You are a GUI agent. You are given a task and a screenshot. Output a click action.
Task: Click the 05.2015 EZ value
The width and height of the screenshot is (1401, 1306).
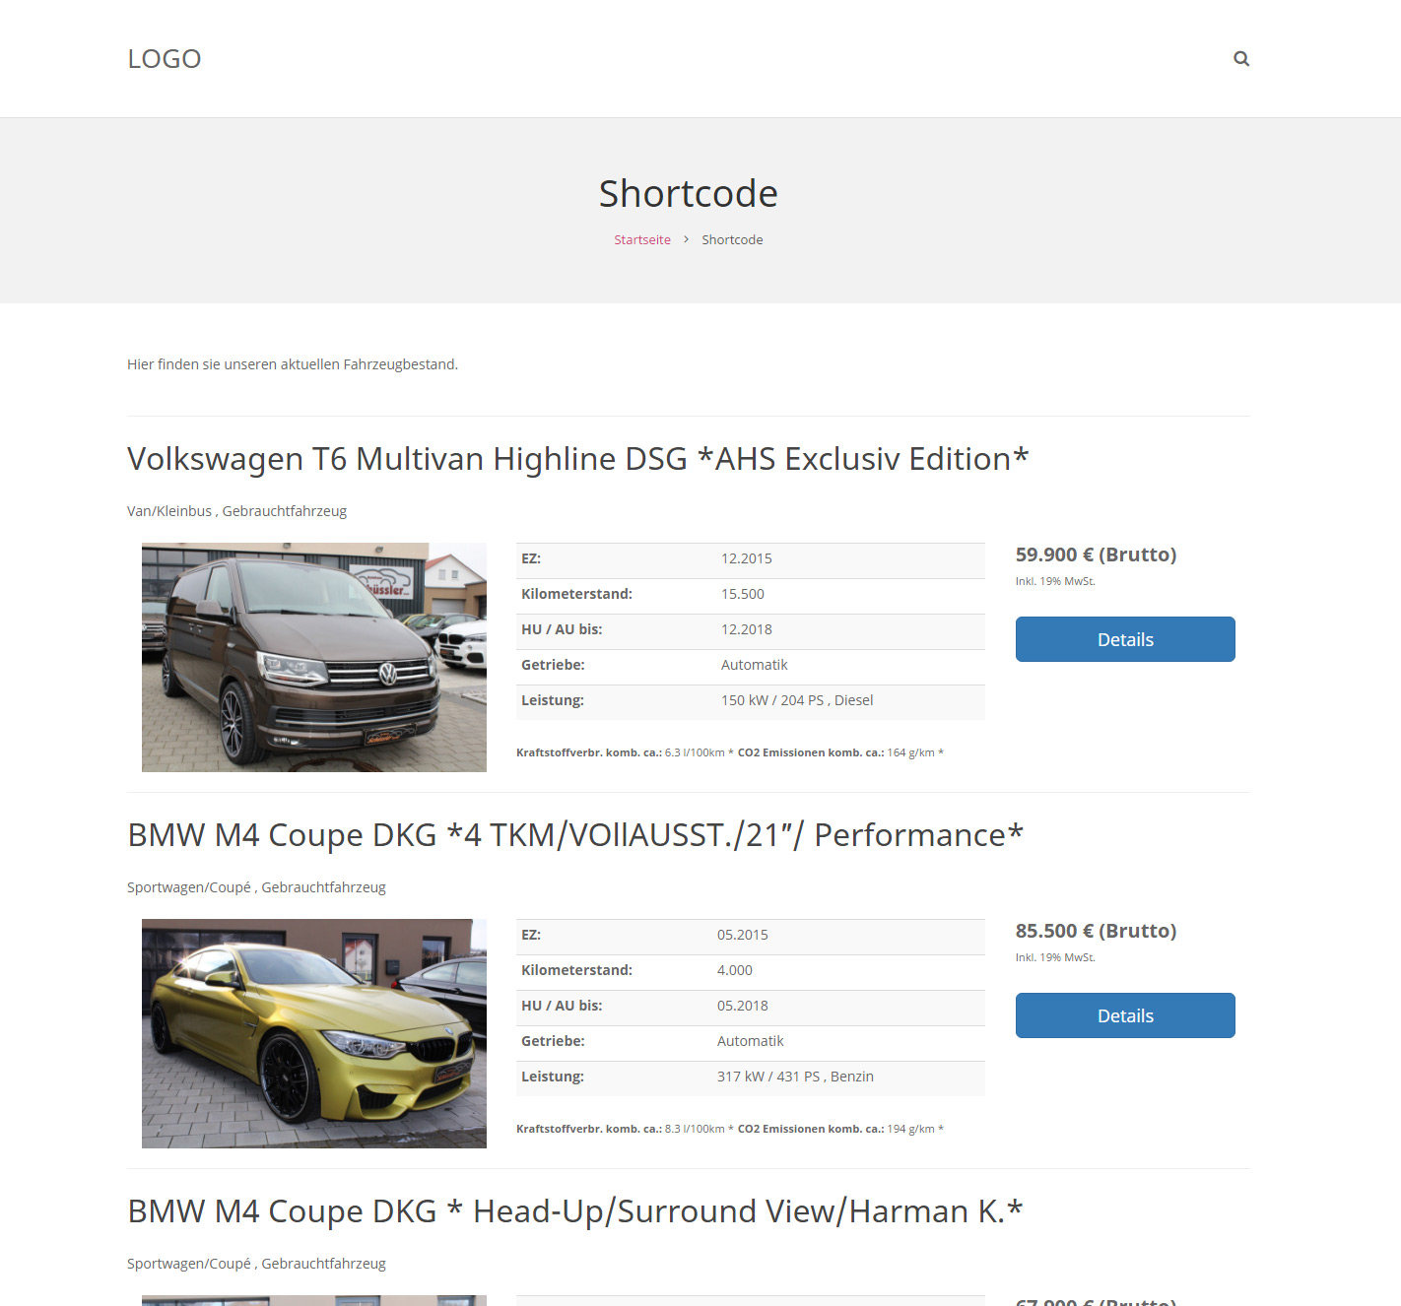point(743,935)
